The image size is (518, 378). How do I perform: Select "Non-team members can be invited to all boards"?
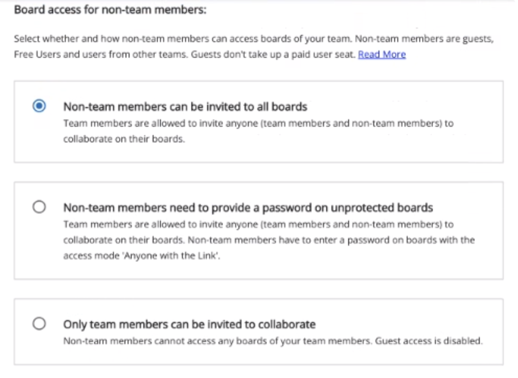(x=39, y=106)
